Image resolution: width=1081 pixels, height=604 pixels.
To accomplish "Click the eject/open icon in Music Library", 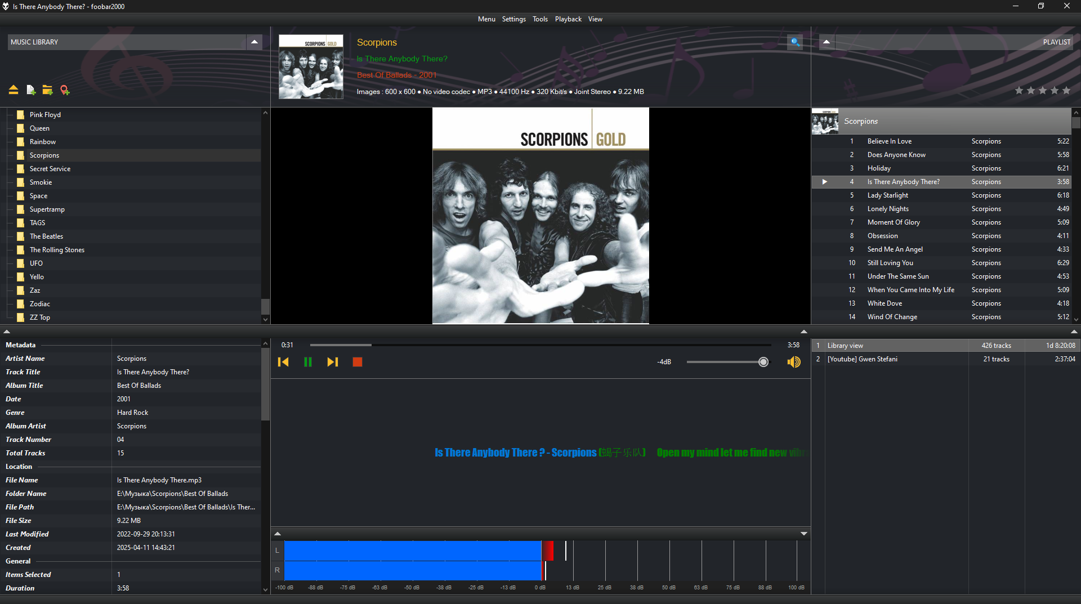I will pos(14,90).
